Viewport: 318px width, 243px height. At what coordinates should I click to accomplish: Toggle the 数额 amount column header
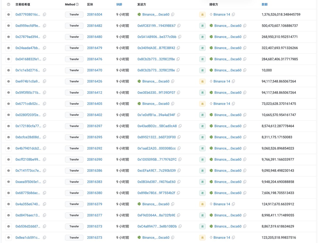(264, 4)
